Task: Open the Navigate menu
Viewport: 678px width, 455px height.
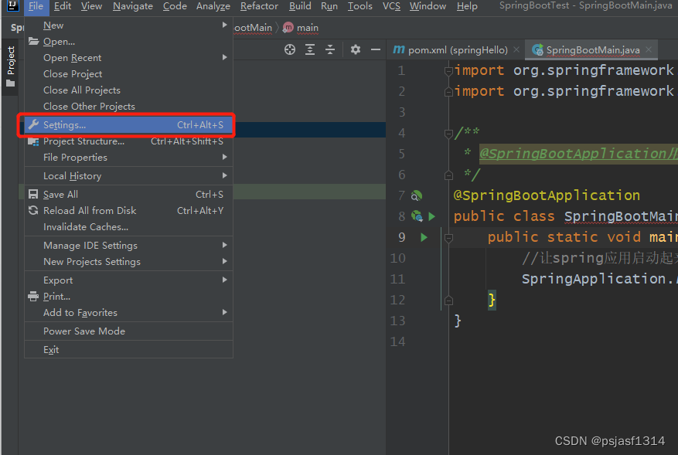Action: point(133,6)
